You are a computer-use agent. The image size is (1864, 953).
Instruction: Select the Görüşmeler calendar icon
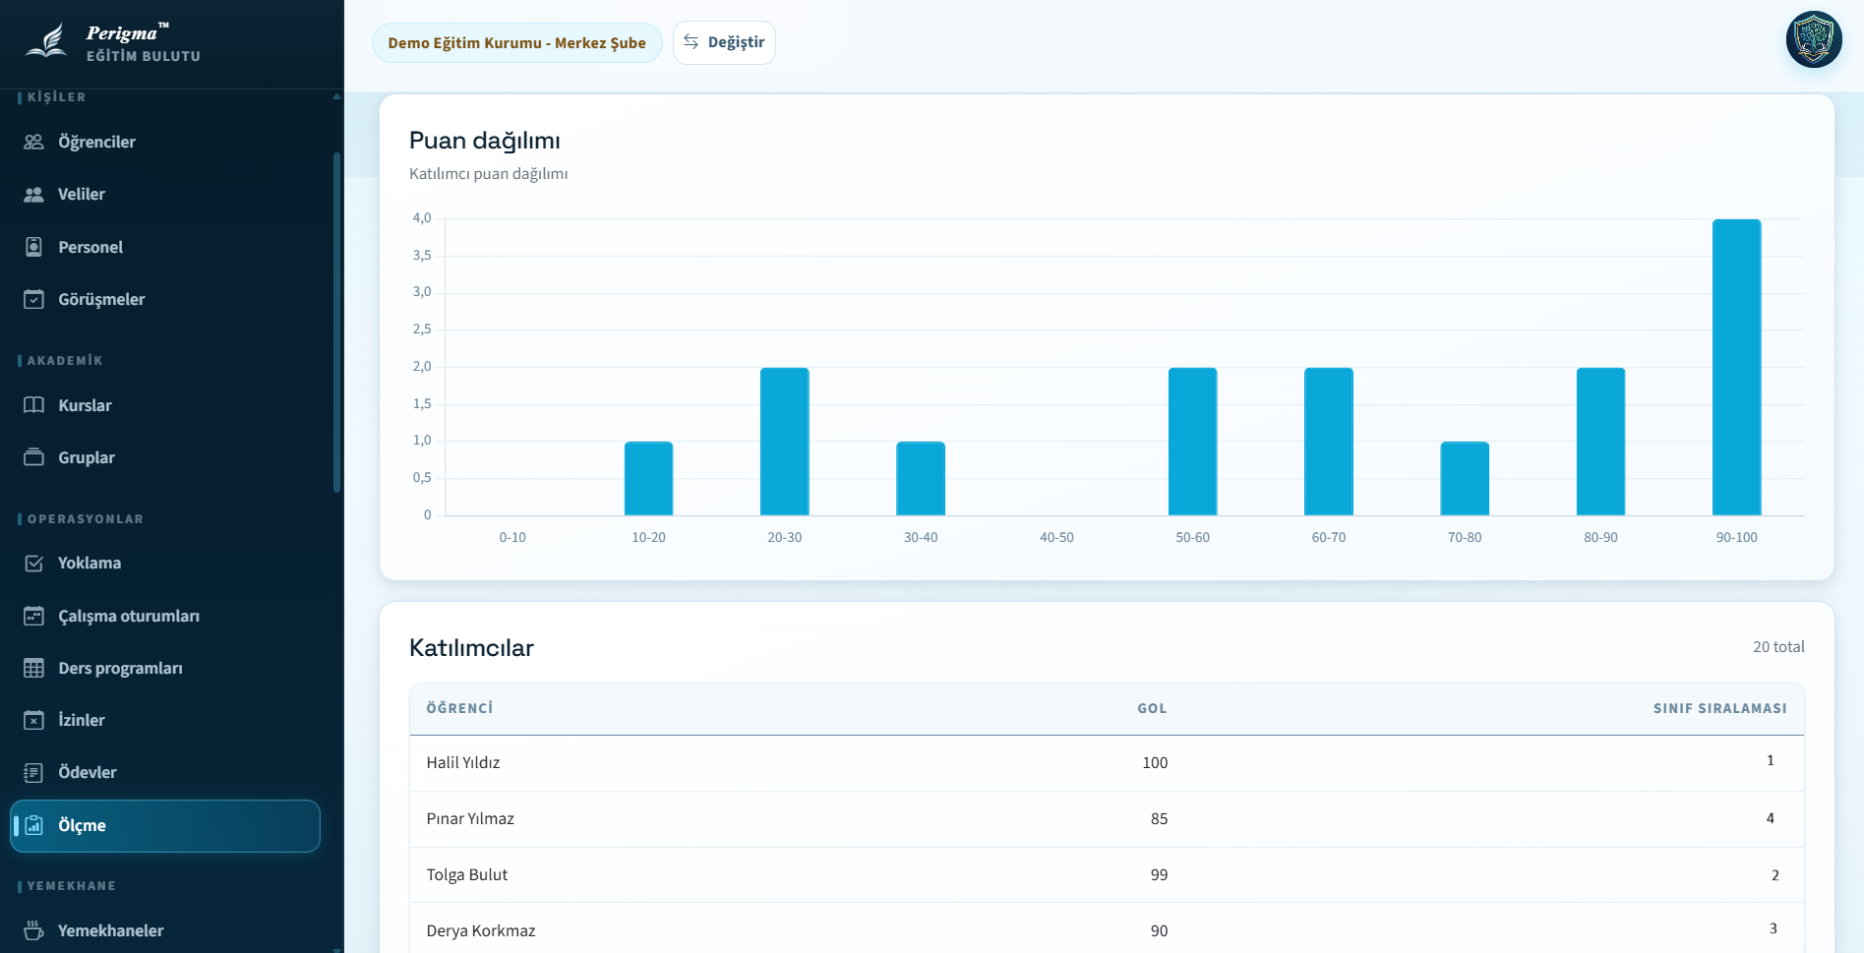click(33, 299)
